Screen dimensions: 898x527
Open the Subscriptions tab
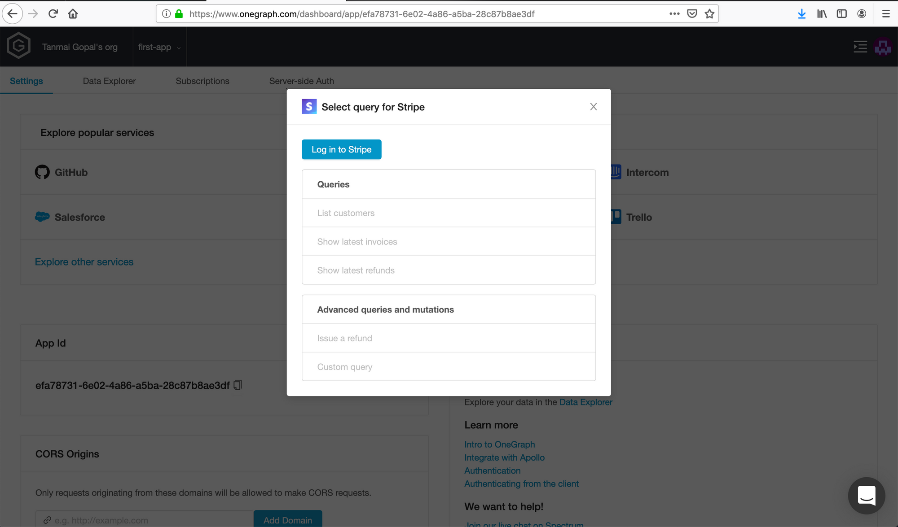tap(202, 81)
